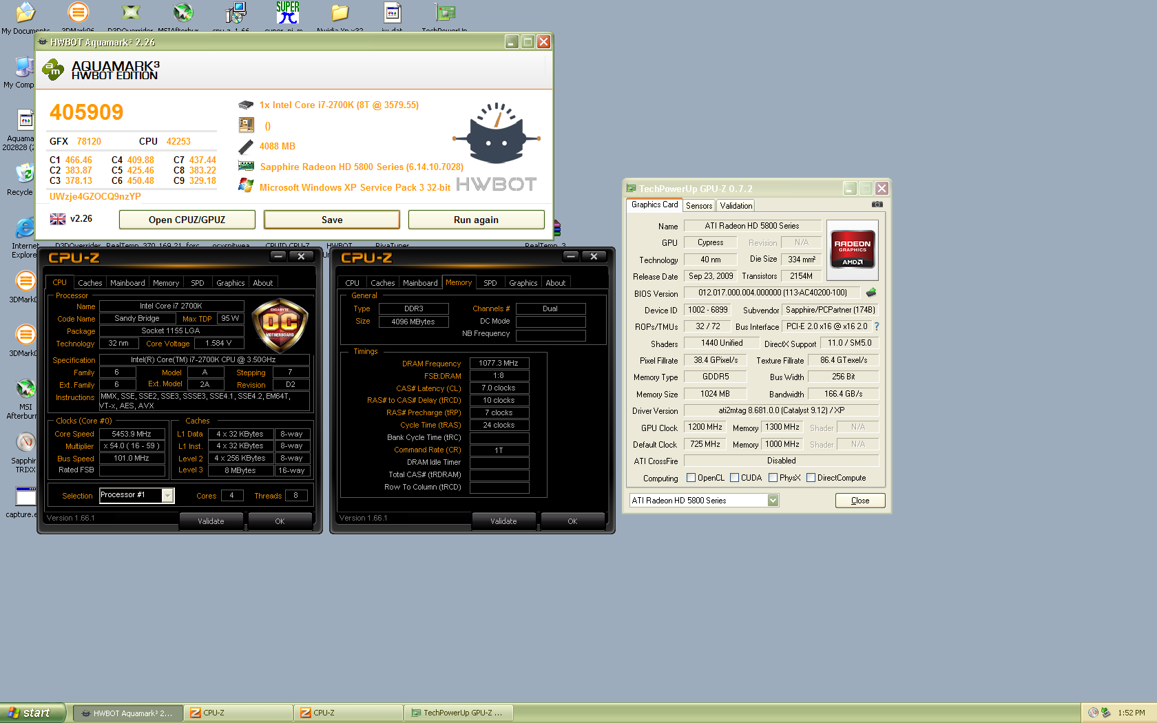Click Validate in the left CPU-Z window
Image resolution: width=1157 pixels, height=723 pixels.
pos(211,521)
